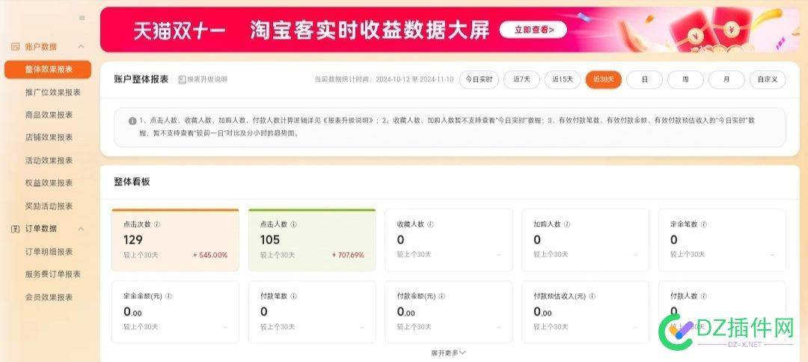The height and width of the screenshot is (362, 808).
Task: Choose 自定义 custom date range
Action: (768, 80)
